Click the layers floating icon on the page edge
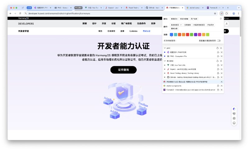Screen dimensions: 249x150 [x=234, y=118]
